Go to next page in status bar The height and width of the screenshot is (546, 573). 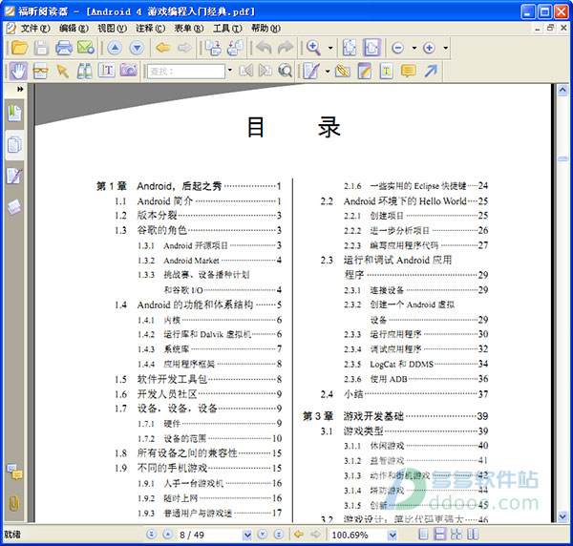(x=262, y=535)
